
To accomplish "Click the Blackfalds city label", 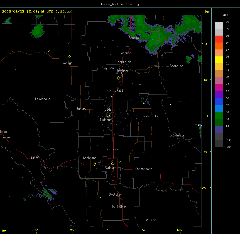I will click(123, 62).
